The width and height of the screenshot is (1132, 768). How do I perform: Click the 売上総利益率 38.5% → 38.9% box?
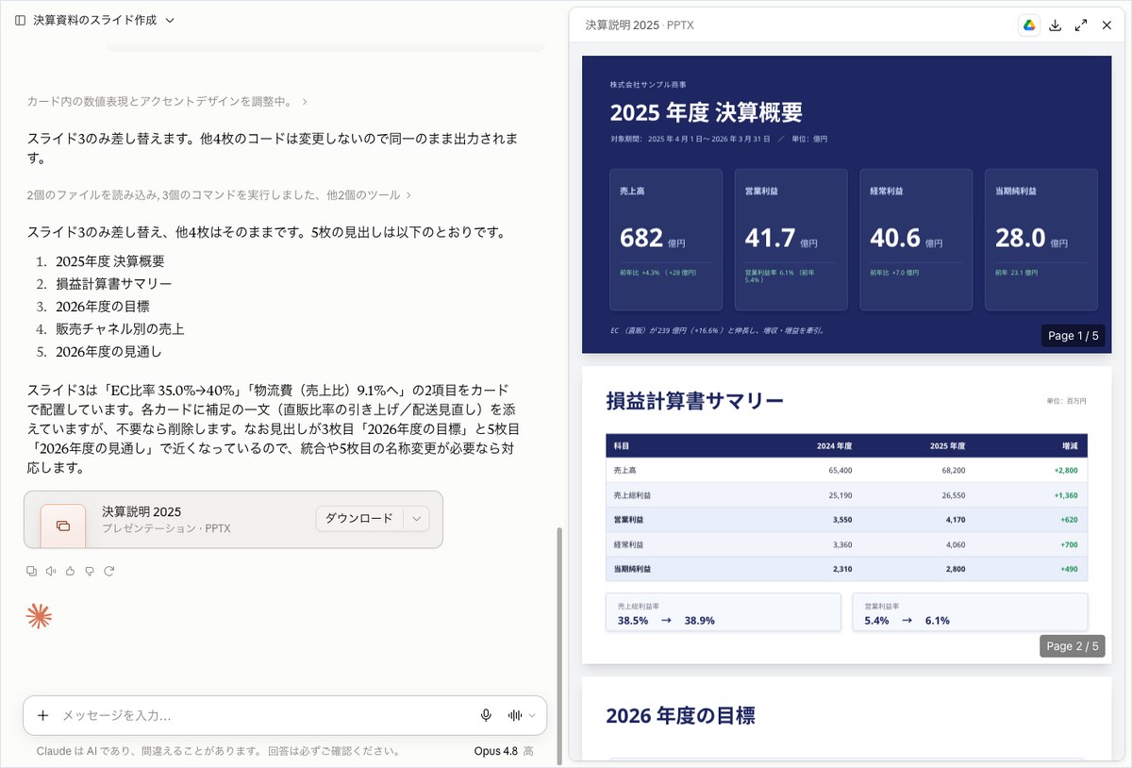click(x=724, y=612)
